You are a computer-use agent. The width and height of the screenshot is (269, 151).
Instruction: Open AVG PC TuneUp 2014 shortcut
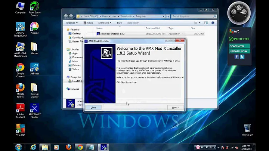[x=20, y=30]
